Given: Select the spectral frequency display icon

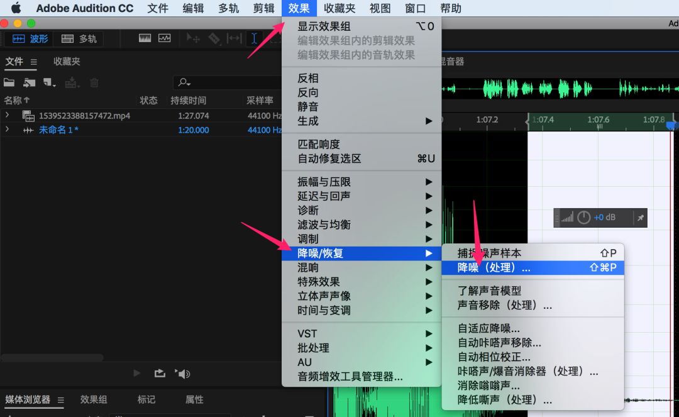Looking at the screenshot, I should pos(145,38).
